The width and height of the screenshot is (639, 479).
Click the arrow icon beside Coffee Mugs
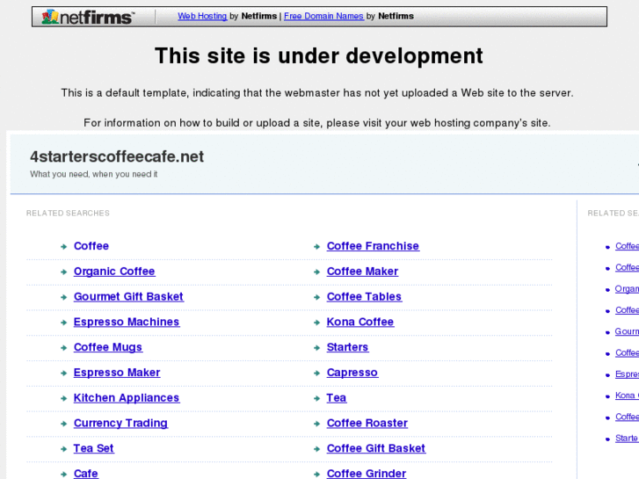point(63,348)
